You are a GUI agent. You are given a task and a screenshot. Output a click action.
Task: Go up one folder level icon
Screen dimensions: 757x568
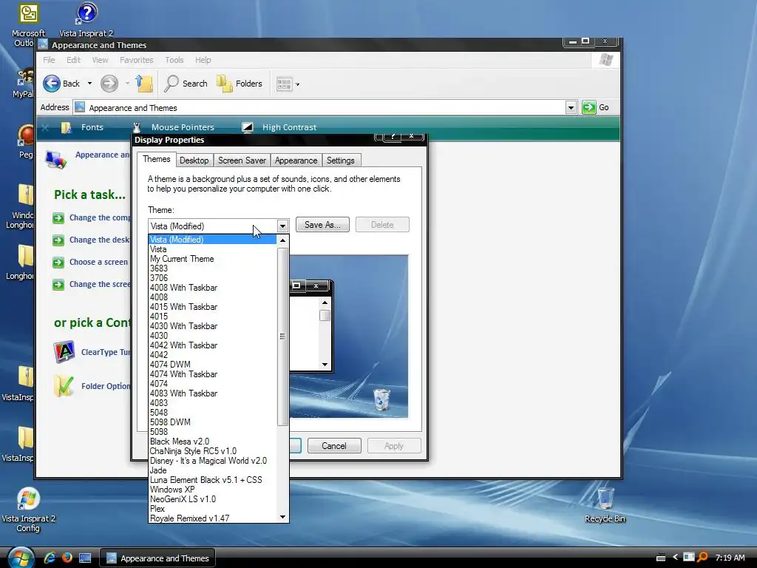tap(144, 84)
